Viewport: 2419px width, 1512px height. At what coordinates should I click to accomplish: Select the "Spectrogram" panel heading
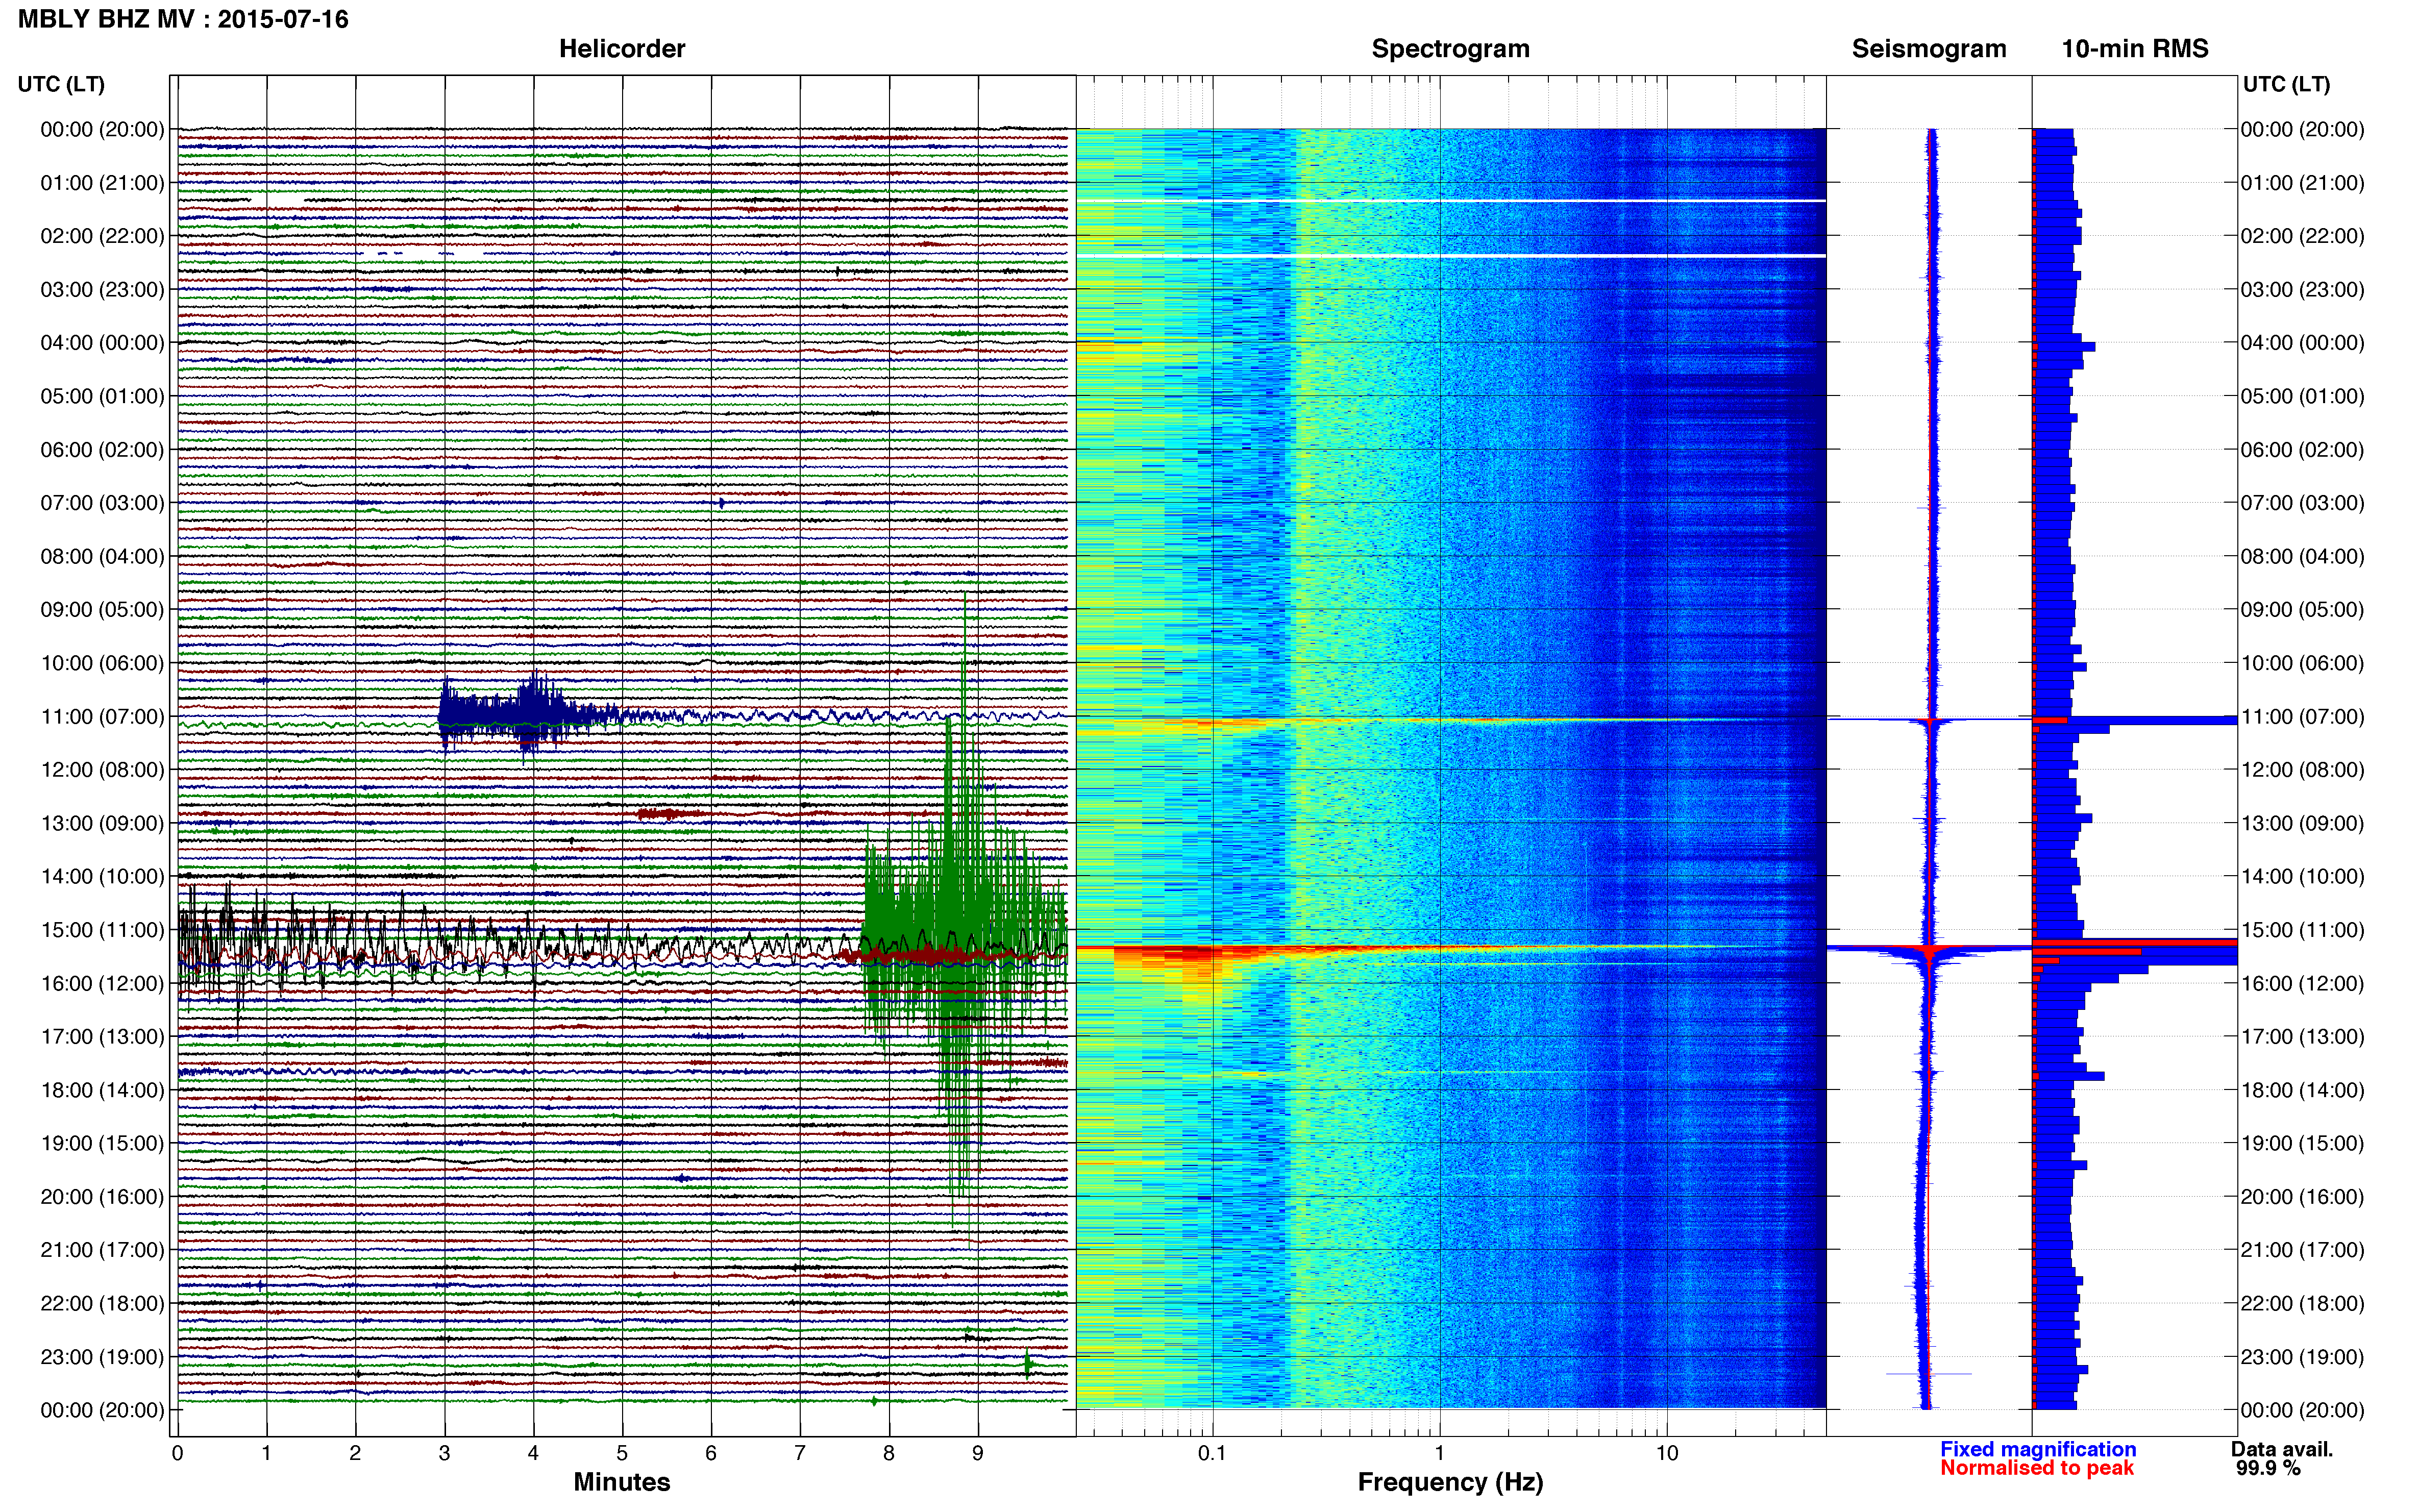pyautogui.click(x=1450, y=48)
